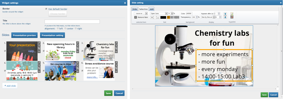Select 'center' title alignment radio

coord(65,28)
